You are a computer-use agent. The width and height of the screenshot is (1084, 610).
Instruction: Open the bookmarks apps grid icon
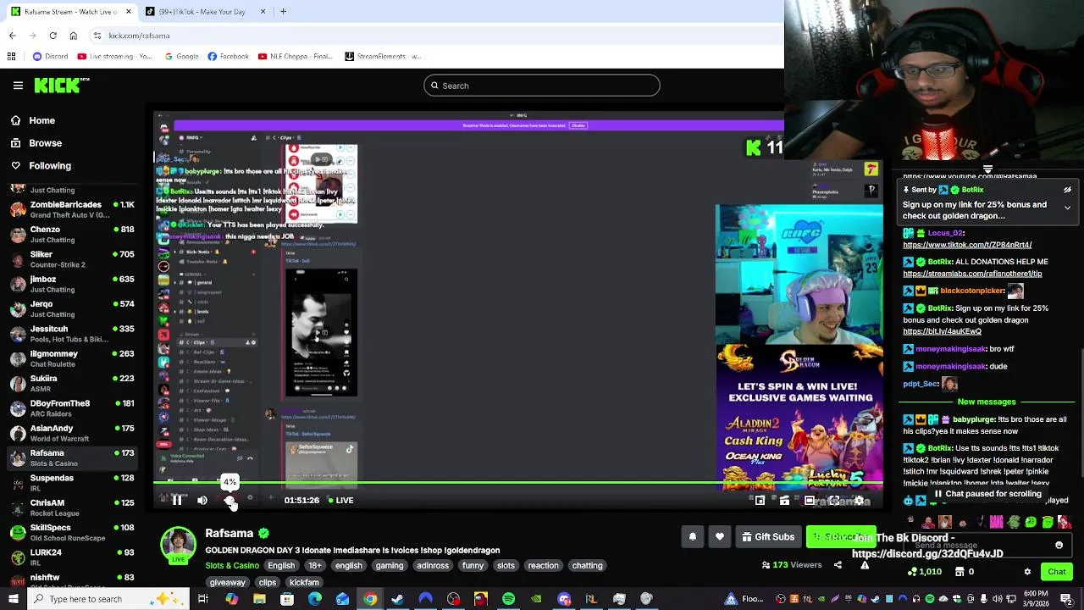coord(12,57)
